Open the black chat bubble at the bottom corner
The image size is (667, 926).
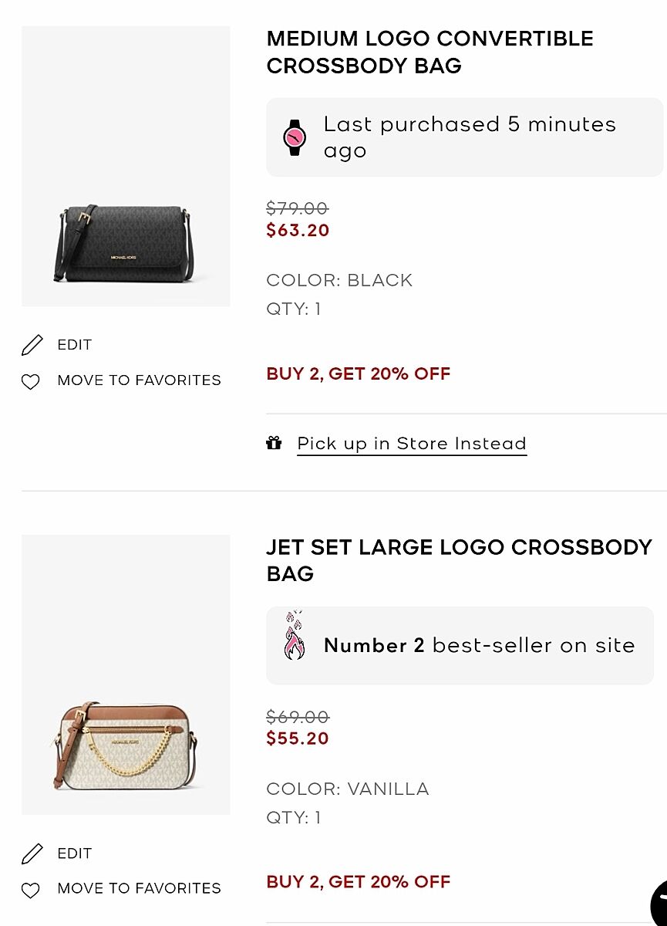pyautogui.click(x=660, y=904)
